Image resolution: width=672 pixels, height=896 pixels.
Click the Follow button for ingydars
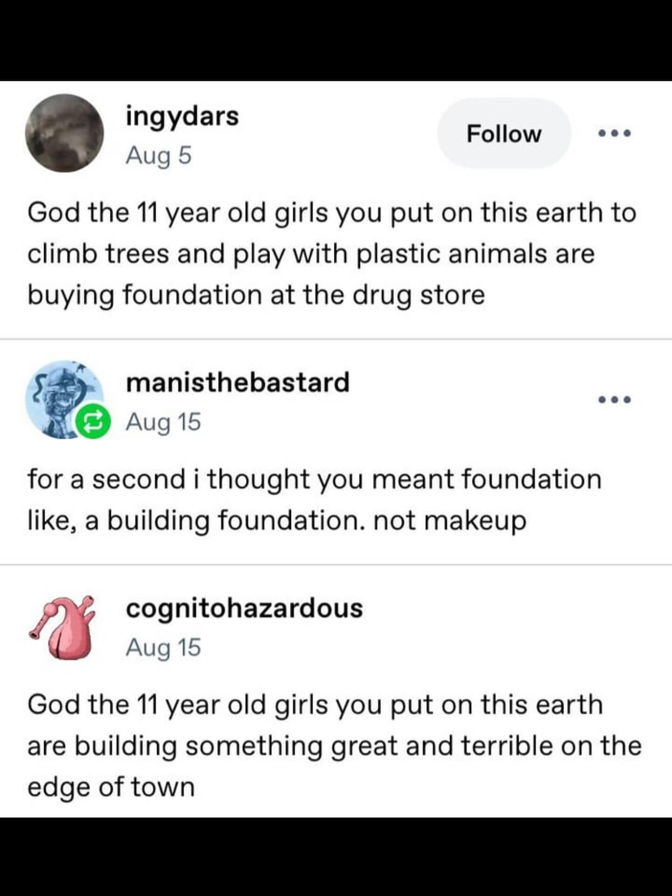504,134
